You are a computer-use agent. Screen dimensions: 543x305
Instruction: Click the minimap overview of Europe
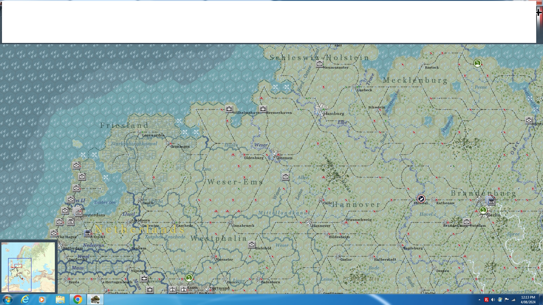pos(28,267)
